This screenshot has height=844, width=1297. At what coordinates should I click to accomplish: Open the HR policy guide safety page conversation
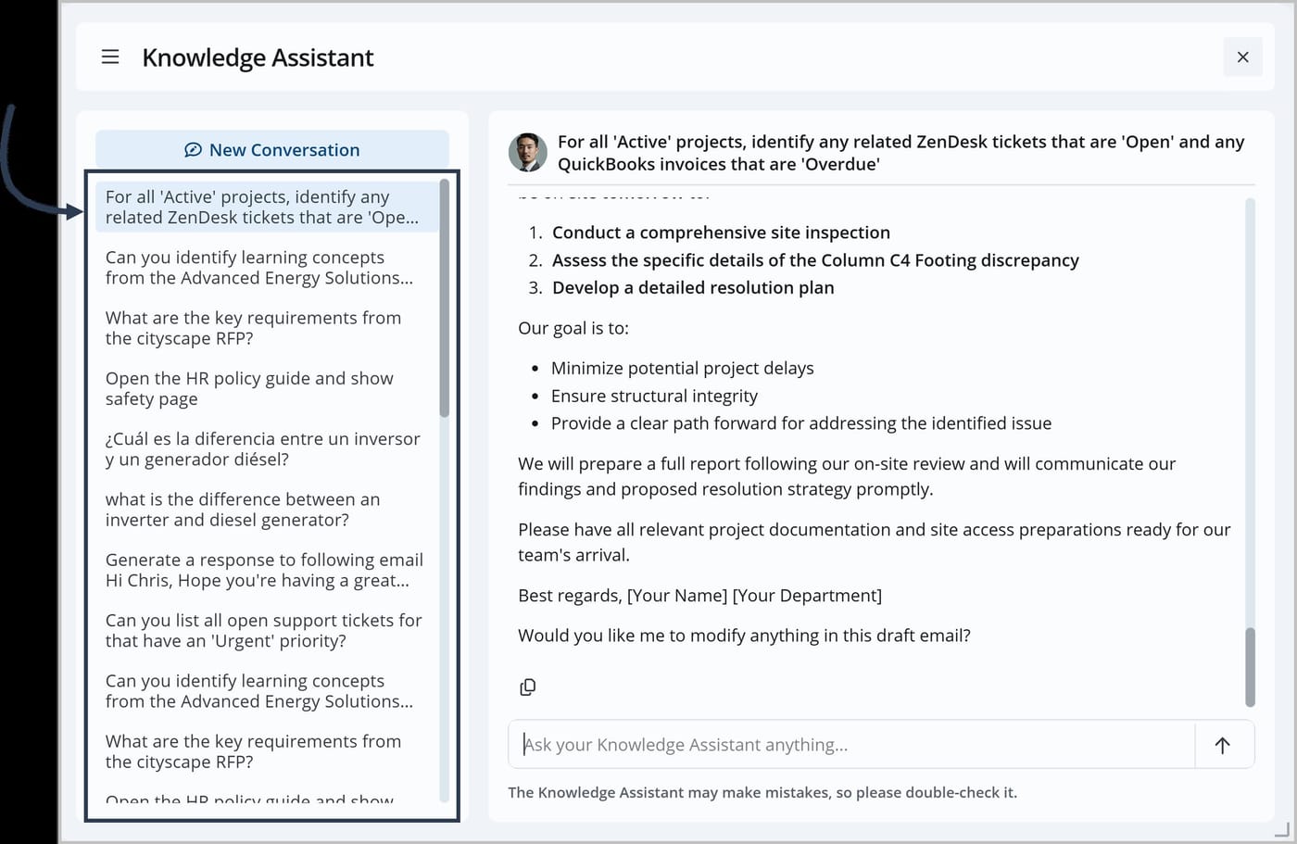coord(267,388)
